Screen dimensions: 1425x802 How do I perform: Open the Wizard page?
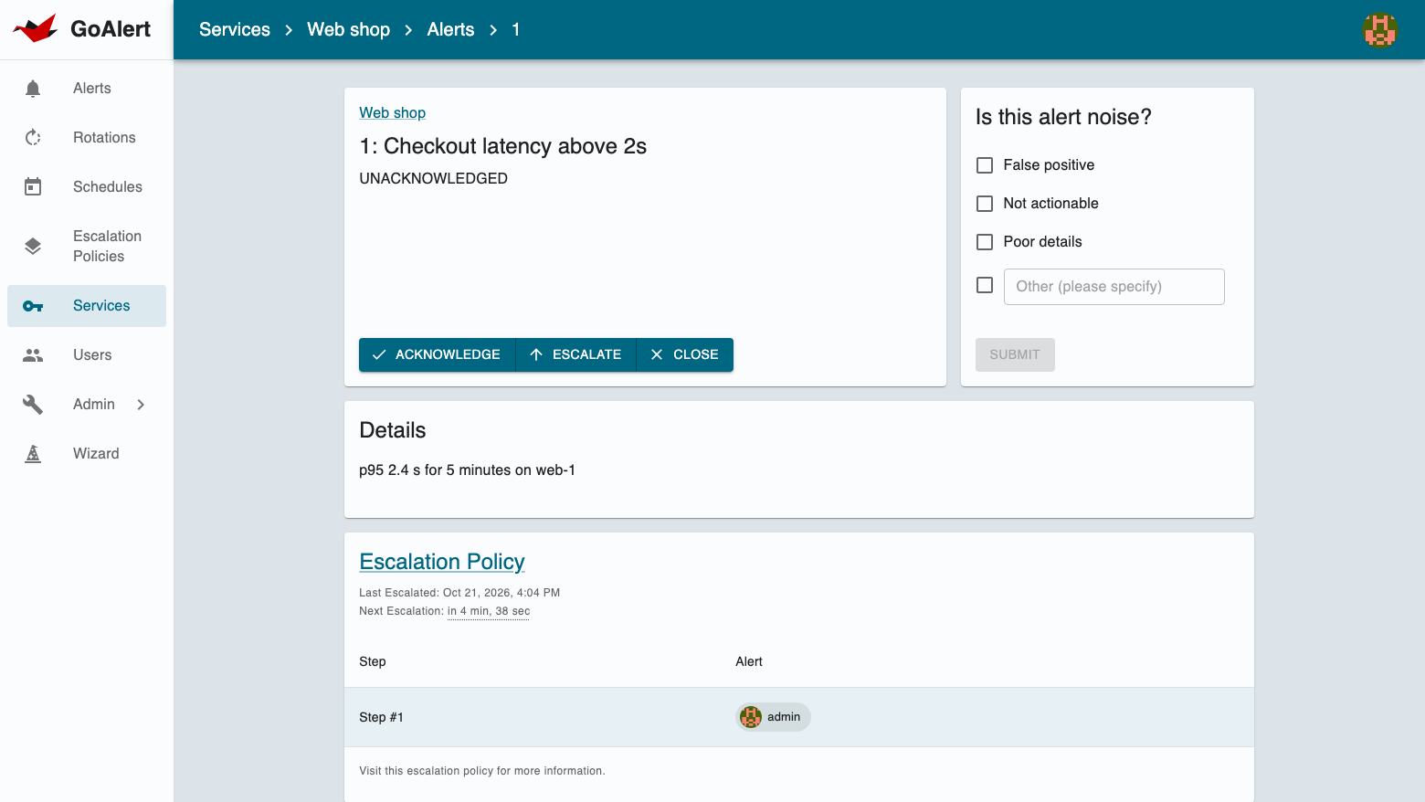coord(87,454)
